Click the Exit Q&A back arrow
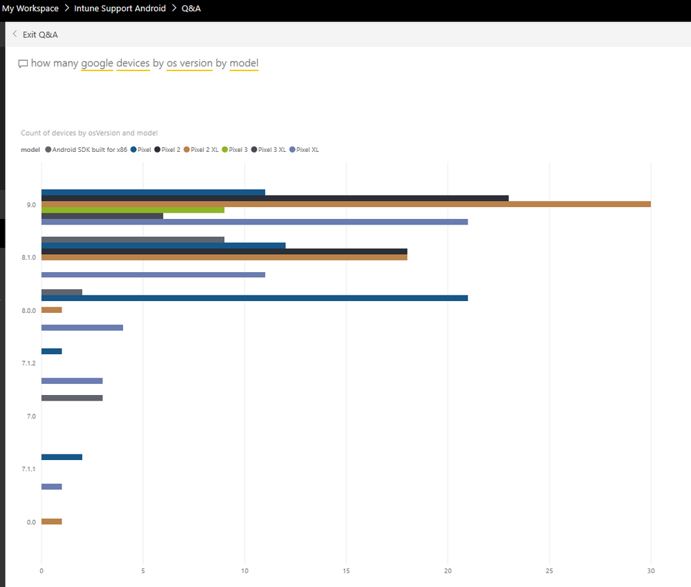The width and height of the screenshot is (691, 587). [x=15, y=34]
